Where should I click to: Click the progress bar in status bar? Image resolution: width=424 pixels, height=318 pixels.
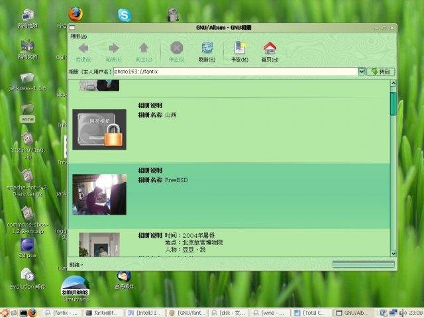tap(363, 264)
